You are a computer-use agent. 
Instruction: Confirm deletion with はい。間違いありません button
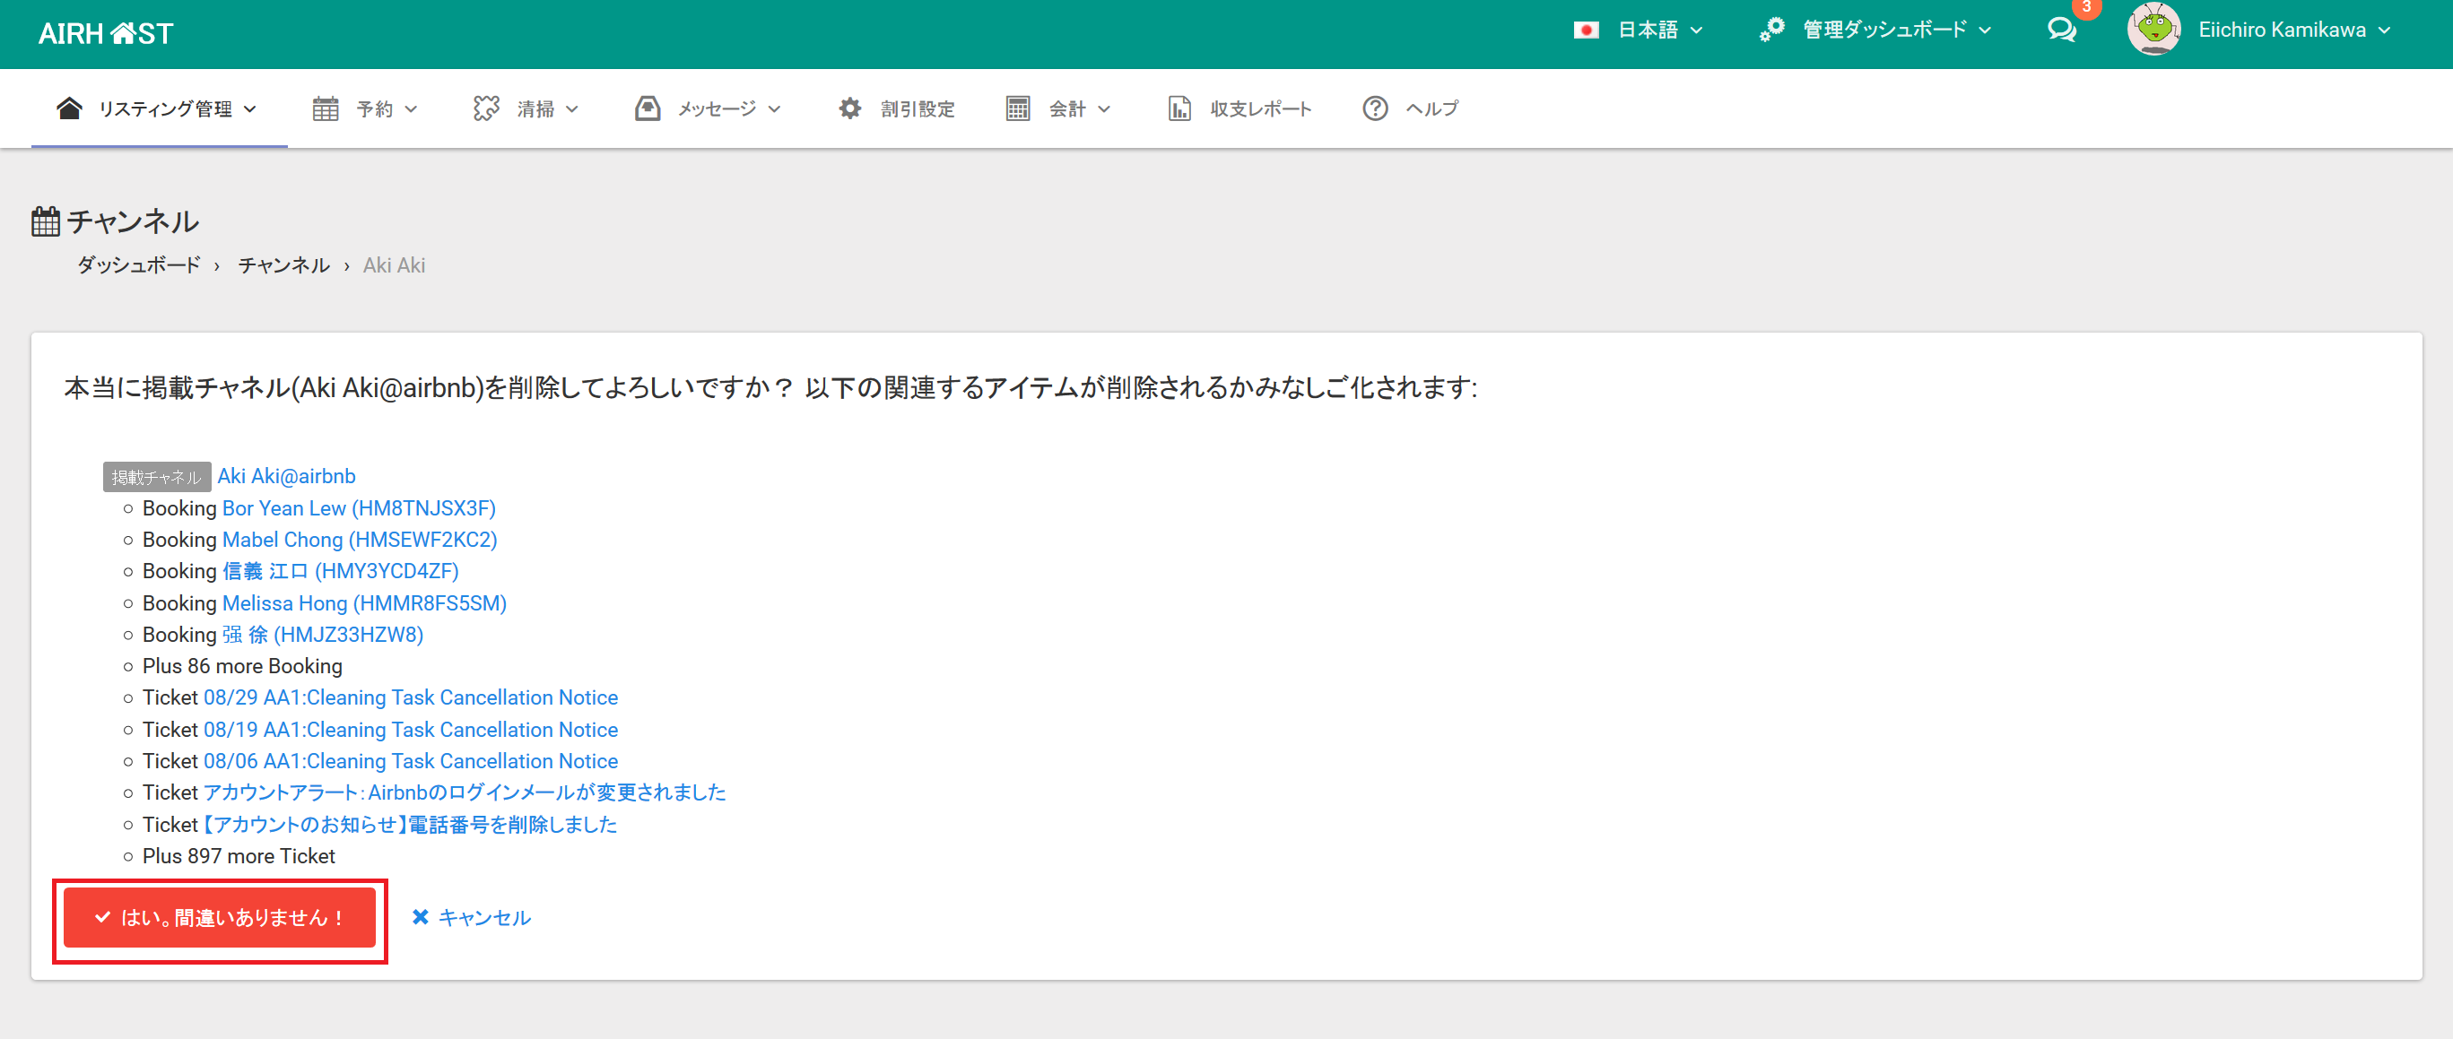[x=220, y=917]
